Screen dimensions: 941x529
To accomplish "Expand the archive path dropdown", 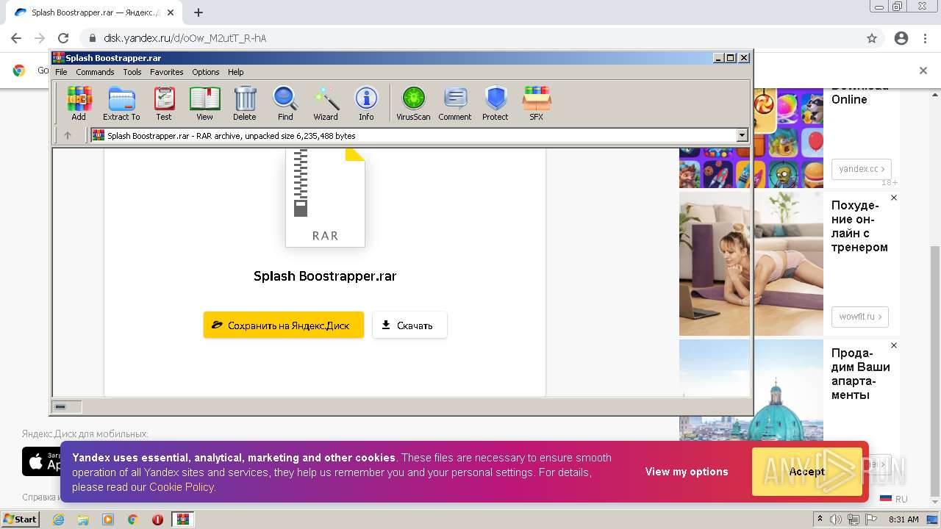I will click(x=742, y=135).
